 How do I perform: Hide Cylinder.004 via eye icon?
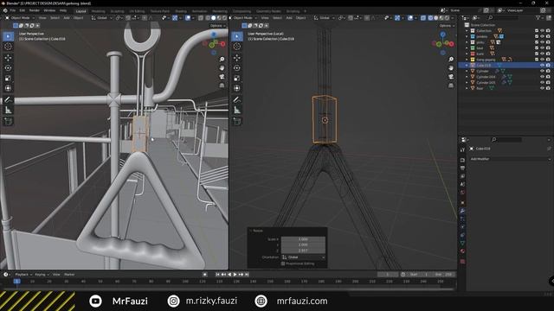pos(543,77)
